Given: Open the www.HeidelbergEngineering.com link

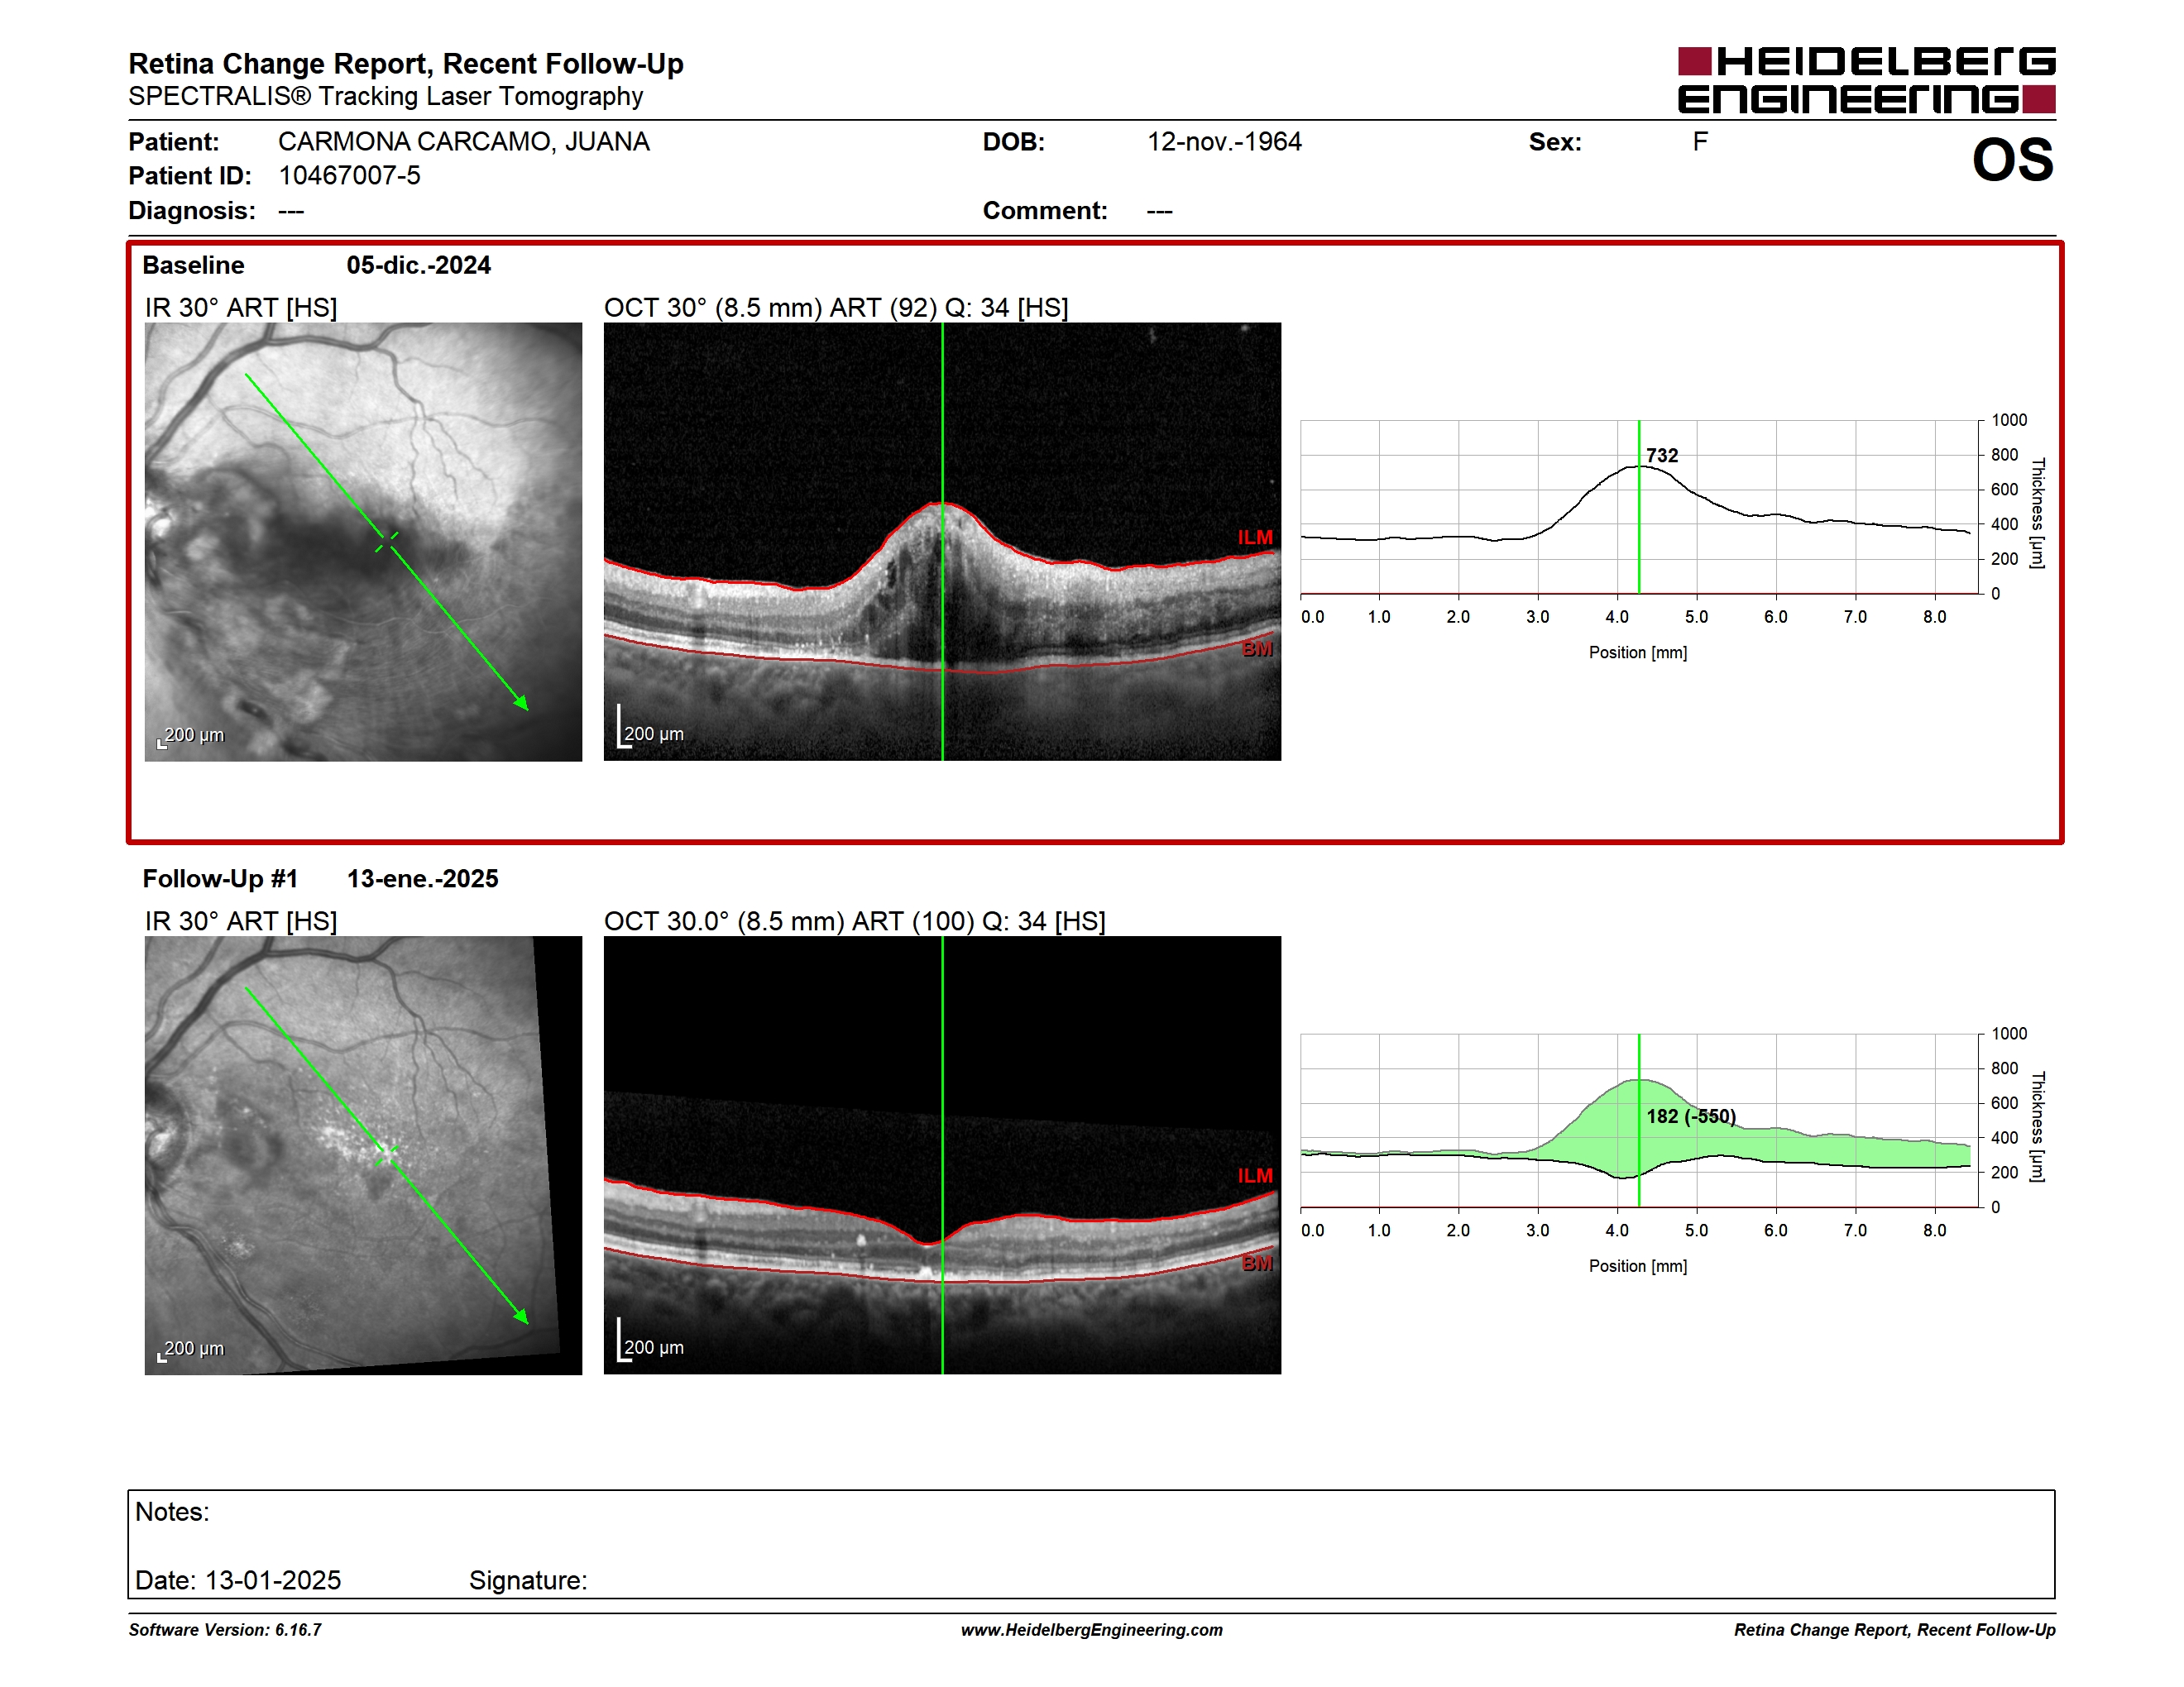Looking at the screenshot, I should click(1092, 1630).
